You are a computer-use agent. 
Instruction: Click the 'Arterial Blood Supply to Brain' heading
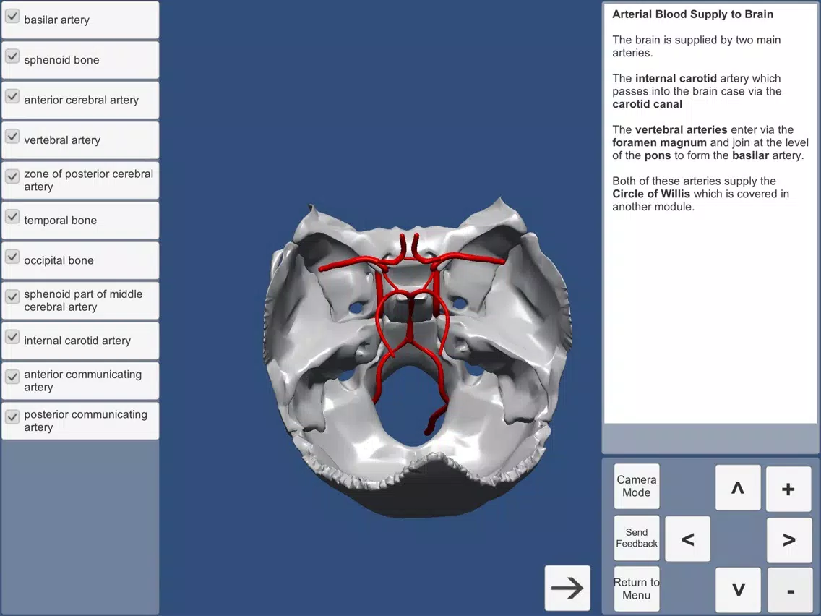pos(692,14)
